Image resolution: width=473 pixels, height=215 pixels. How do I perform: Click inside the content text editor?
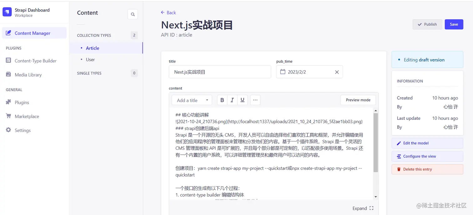pos(271,154)
